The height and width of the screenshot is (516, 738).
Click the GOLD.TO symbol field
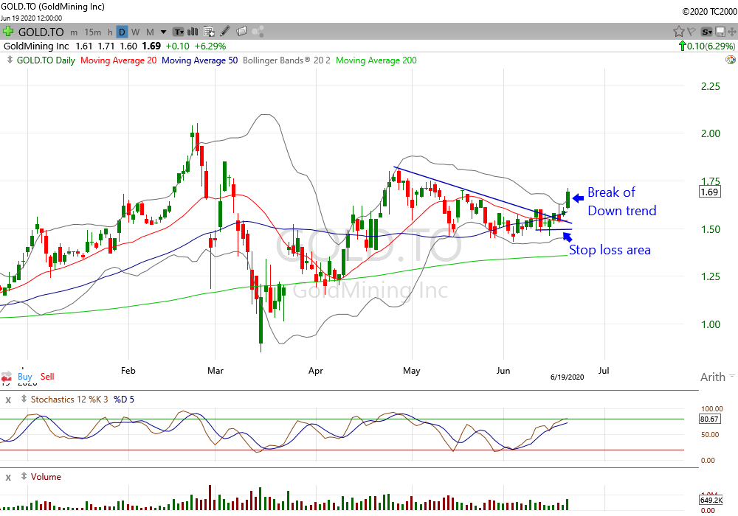41,32
